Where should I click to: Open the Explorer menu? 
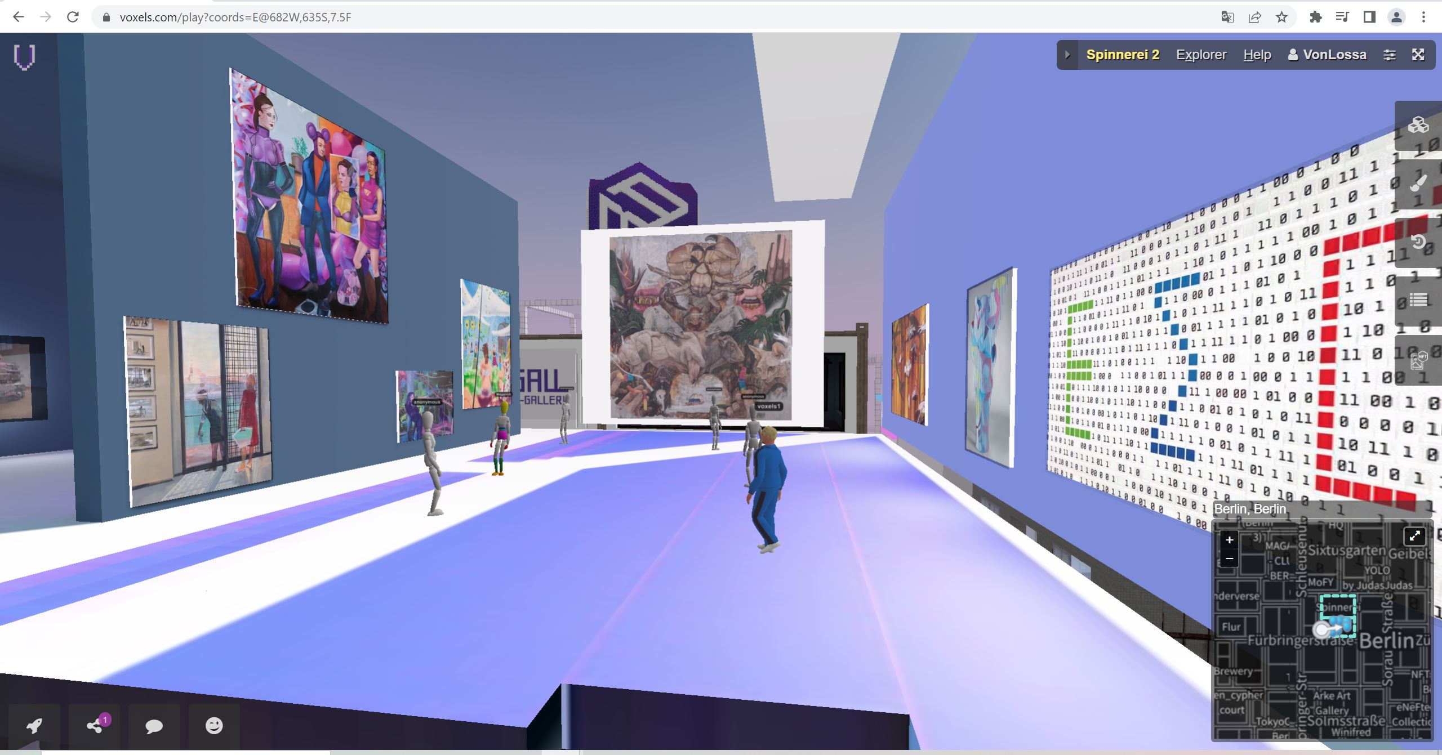1201,55
